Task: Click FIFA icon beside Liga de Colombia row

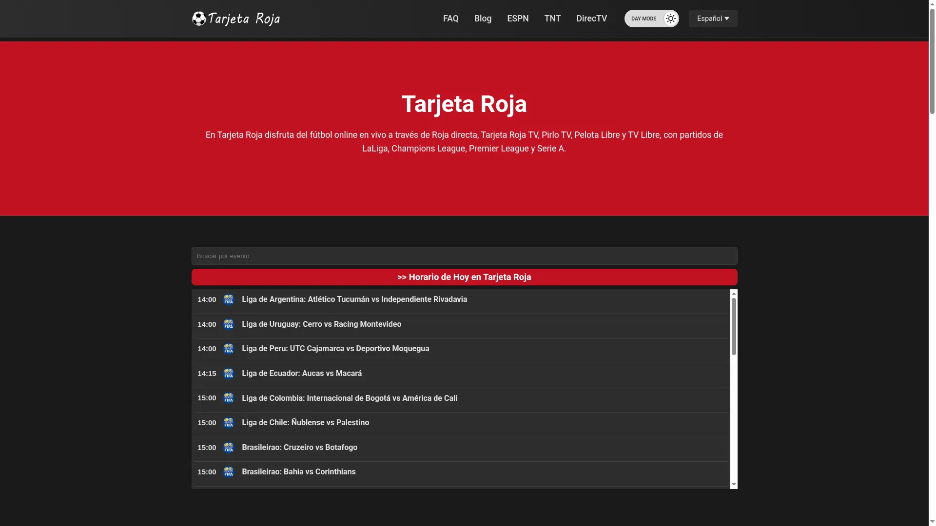Action: pyautogui.click(x=229, y=398)
